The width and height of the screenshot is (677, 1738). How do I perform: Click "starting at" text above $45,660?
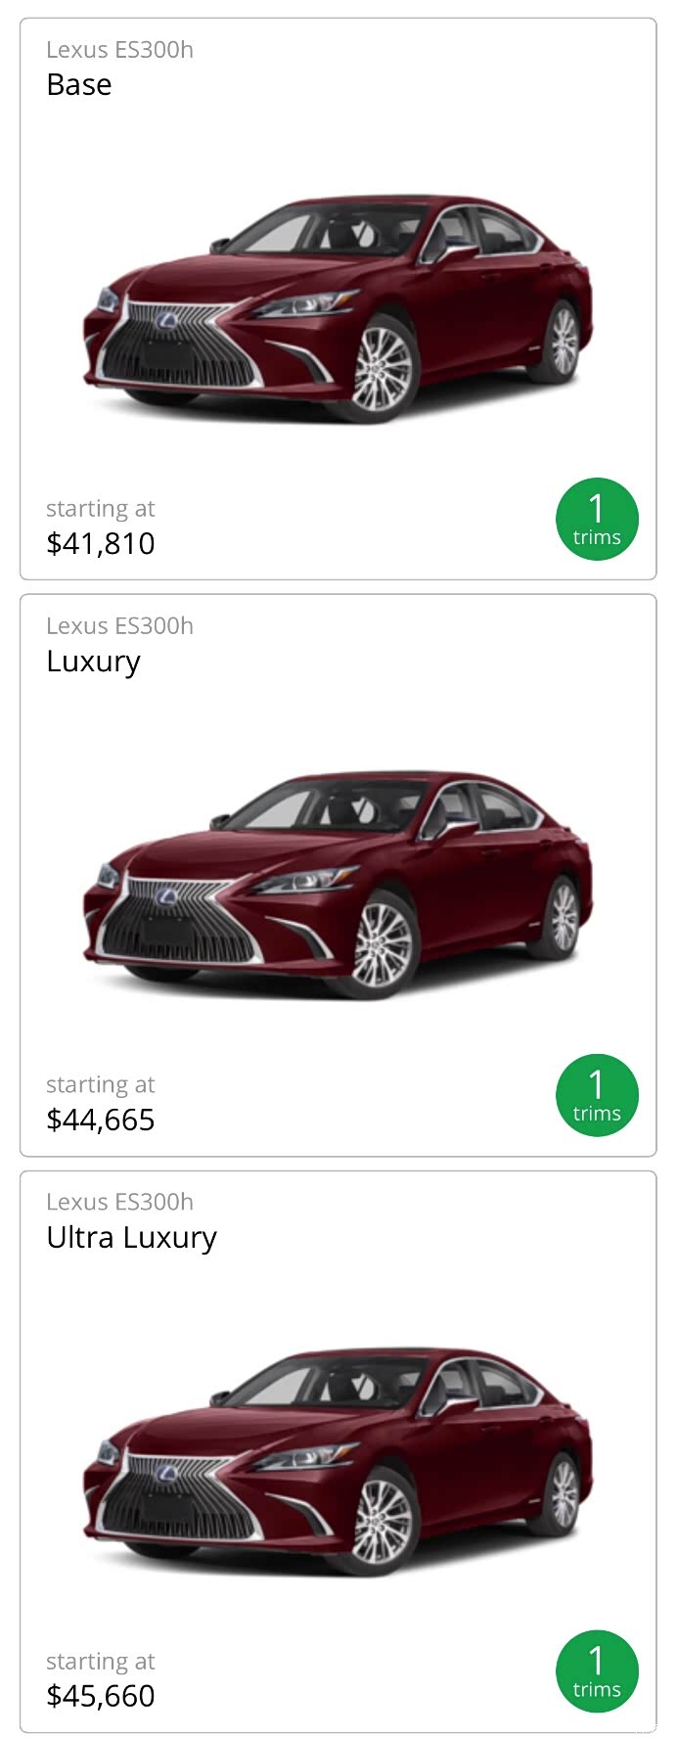[x=100, y=1662]
